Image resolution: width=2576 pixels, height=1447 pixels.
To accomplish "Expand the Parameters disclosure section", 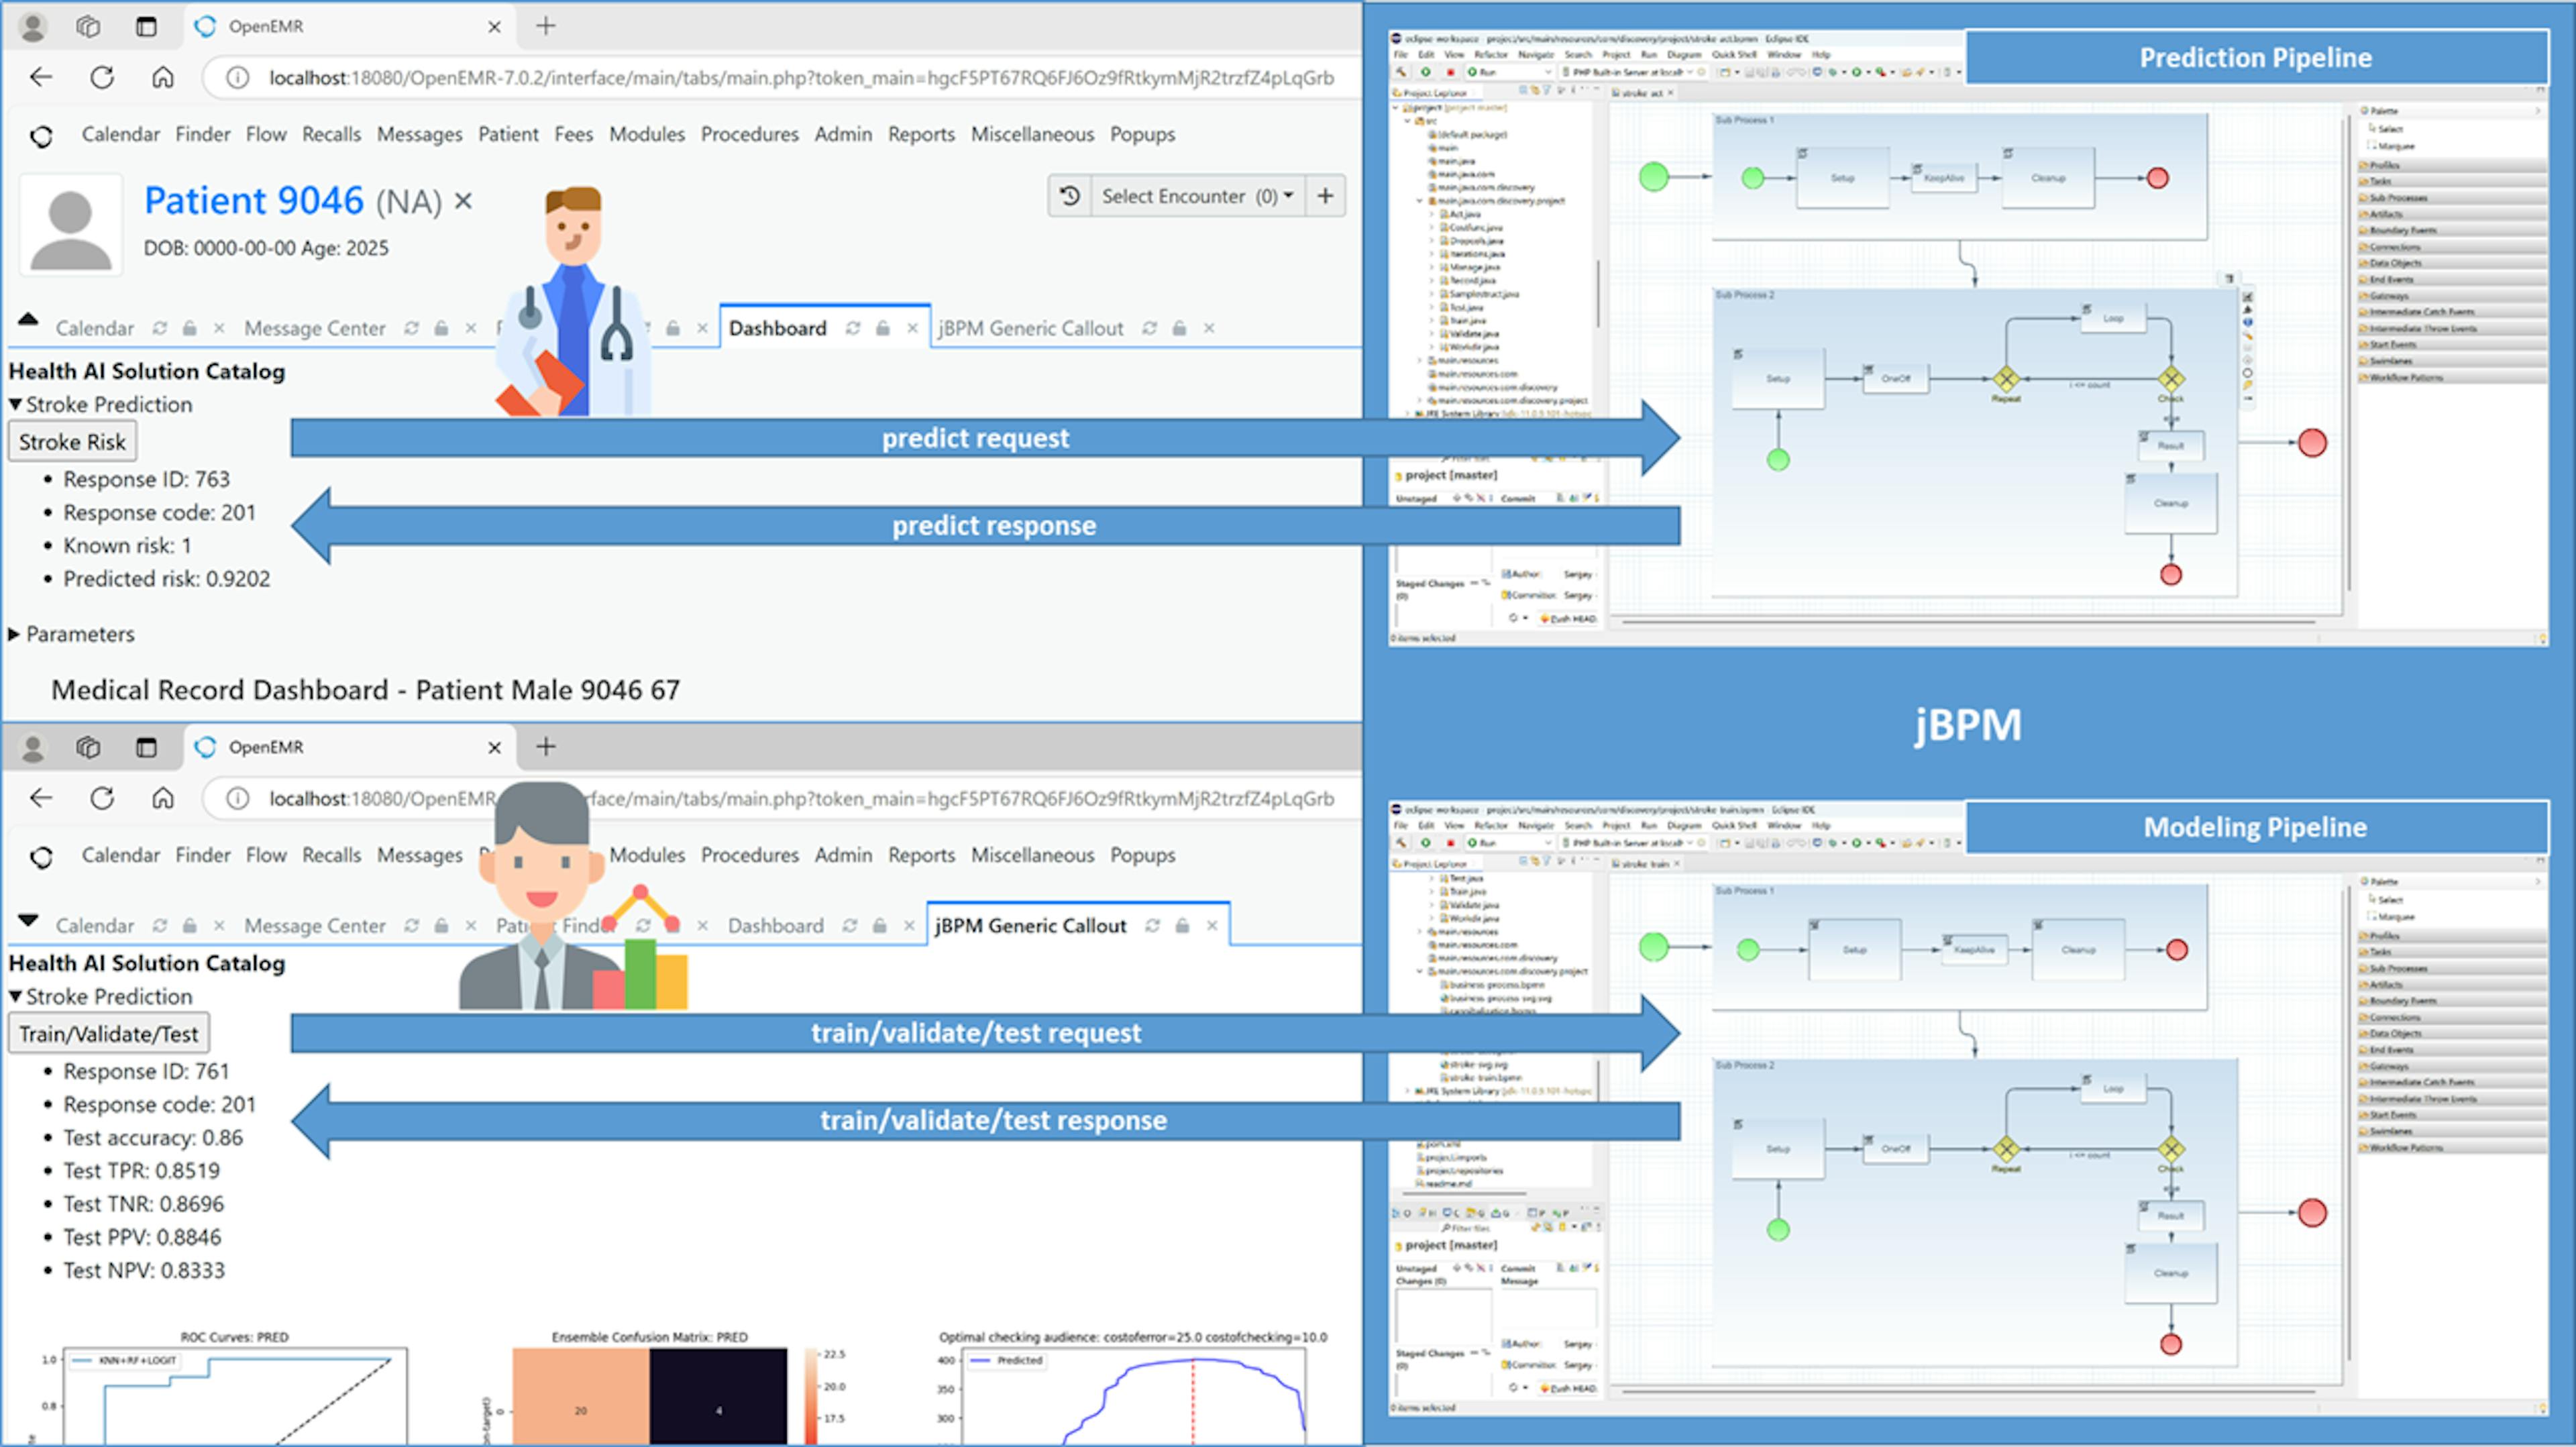I will click(70, 634).
